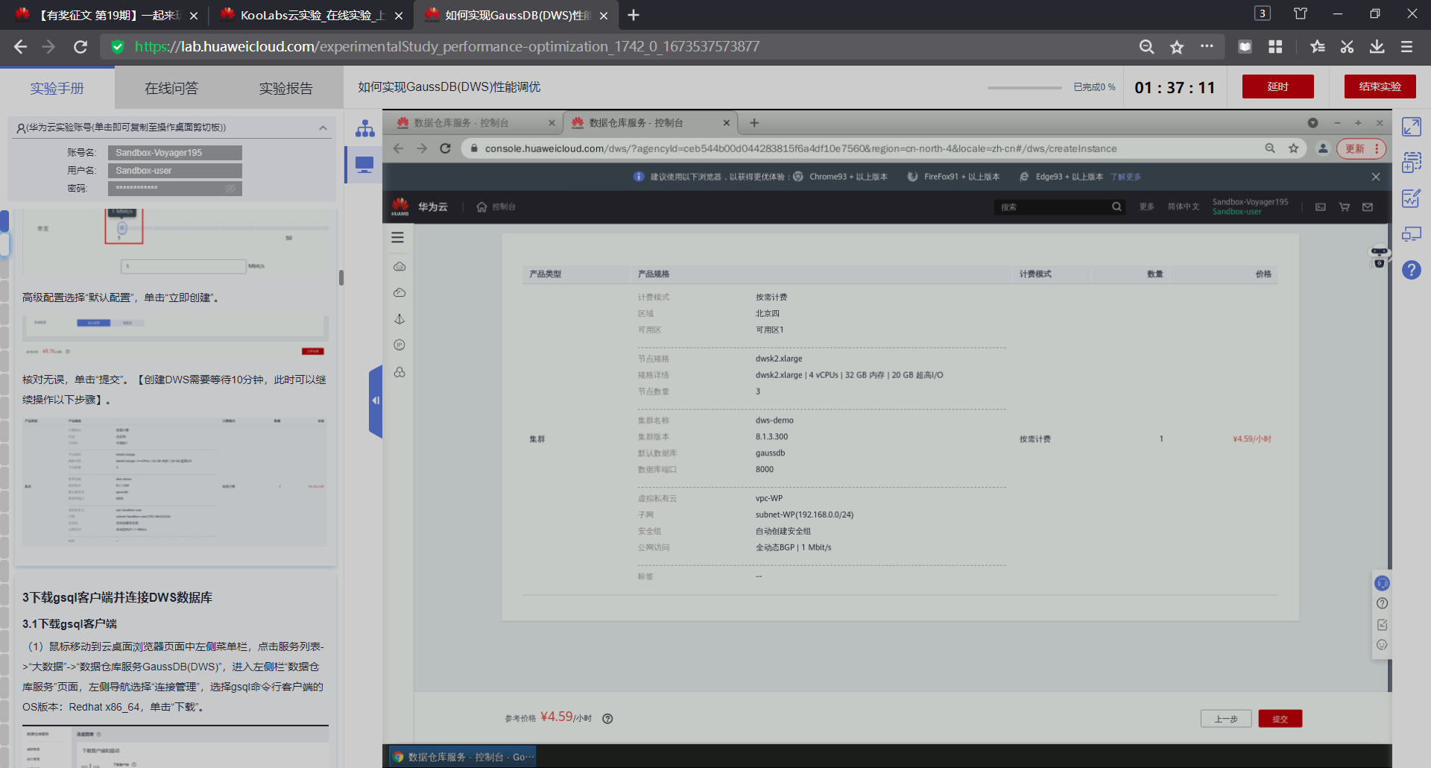Image resolution: width=1431 pixels, height=768 pixels.
Task: Dismiss the browser recommendation notice bar
Action: coord(1376,177)
